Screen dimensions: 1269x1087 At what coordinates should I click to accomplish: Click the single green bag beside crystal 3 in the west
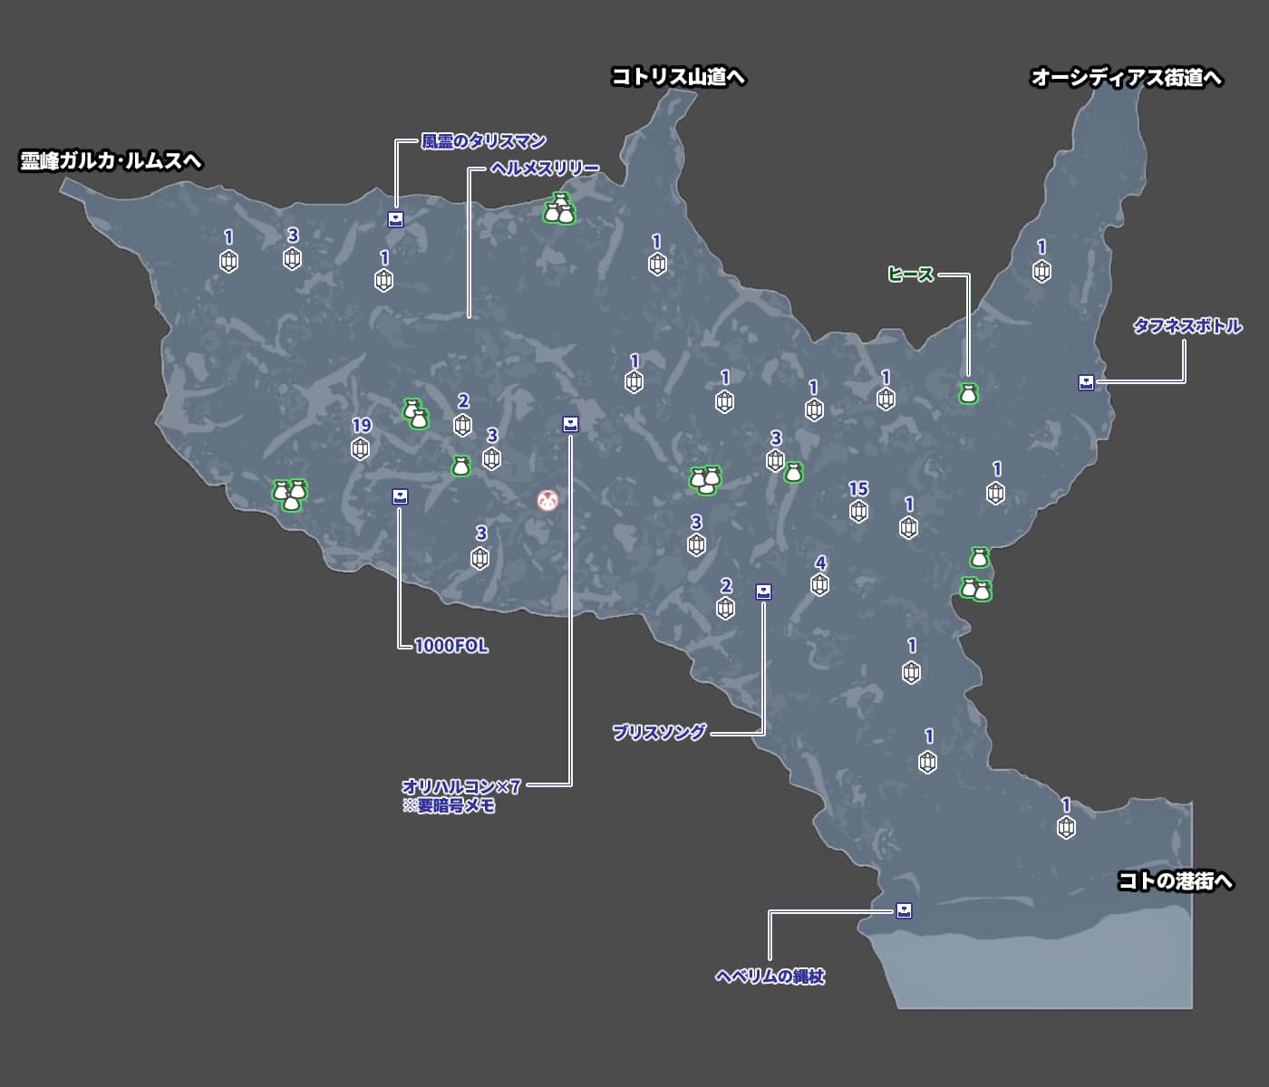click(460, 467)
